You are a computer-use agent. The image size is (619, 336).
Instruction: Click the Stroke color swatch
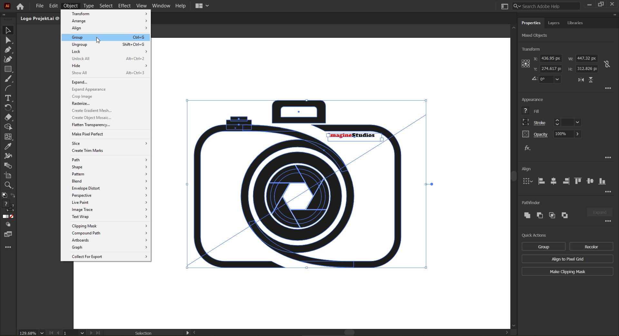526,122
